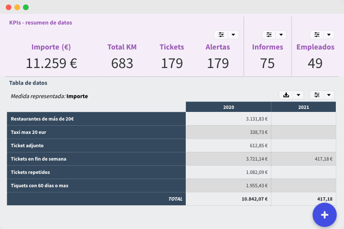The image size is (344, 229).
Task: Select row Restaurantes de más de 20€
Action: pyautogui.click(x=96, y=119)
